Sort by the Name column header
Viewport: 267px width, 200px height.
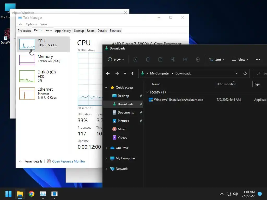156,84
